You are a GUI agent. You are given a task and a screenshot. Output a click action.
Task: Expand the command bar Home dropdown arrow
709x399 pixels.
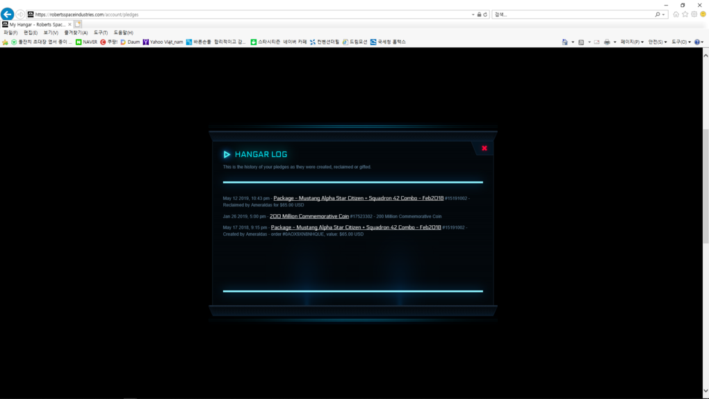pyautogui.click(x=573, y=42)
